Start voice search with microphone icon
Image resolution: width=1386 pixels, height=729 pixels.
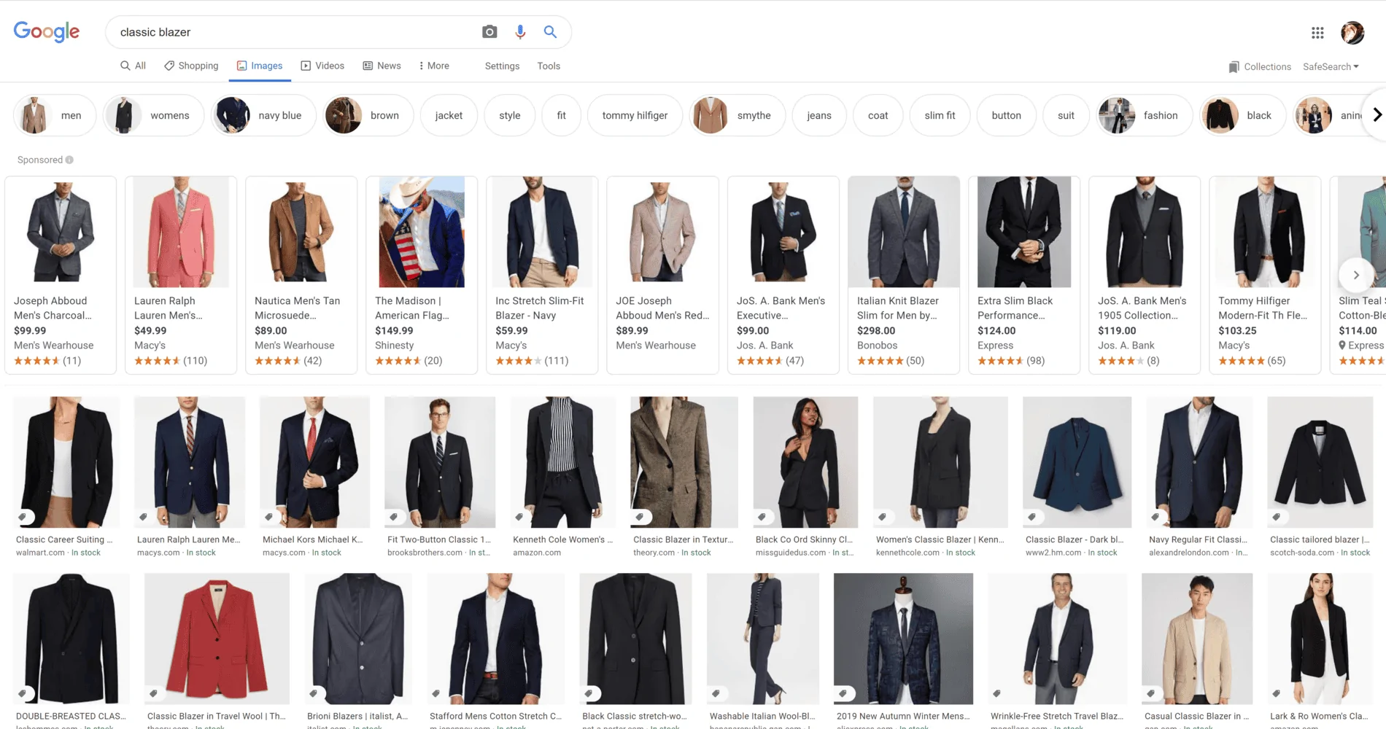[520, 32]
